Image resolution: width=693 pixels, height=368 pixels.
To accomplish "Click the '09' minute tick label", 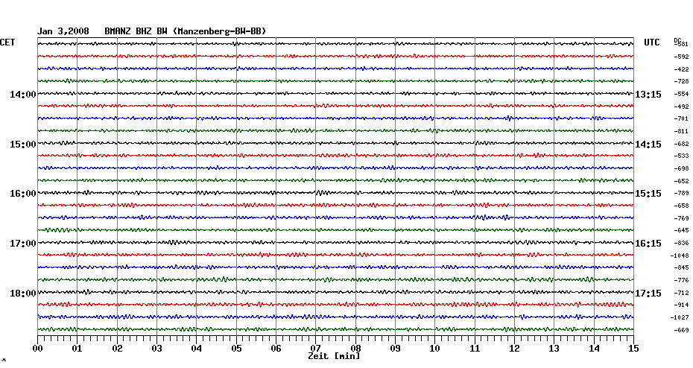I will (395, 349).
